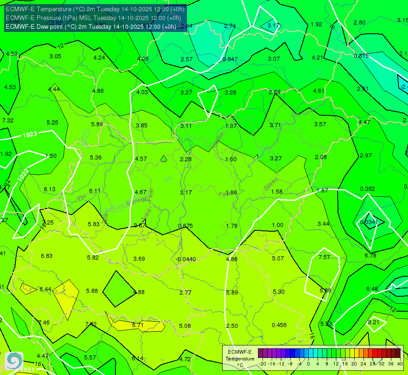The image size is (408, 375).
Task: Click the dew point value 8.13
Action: pyautogui.click(x=50, y=190)
